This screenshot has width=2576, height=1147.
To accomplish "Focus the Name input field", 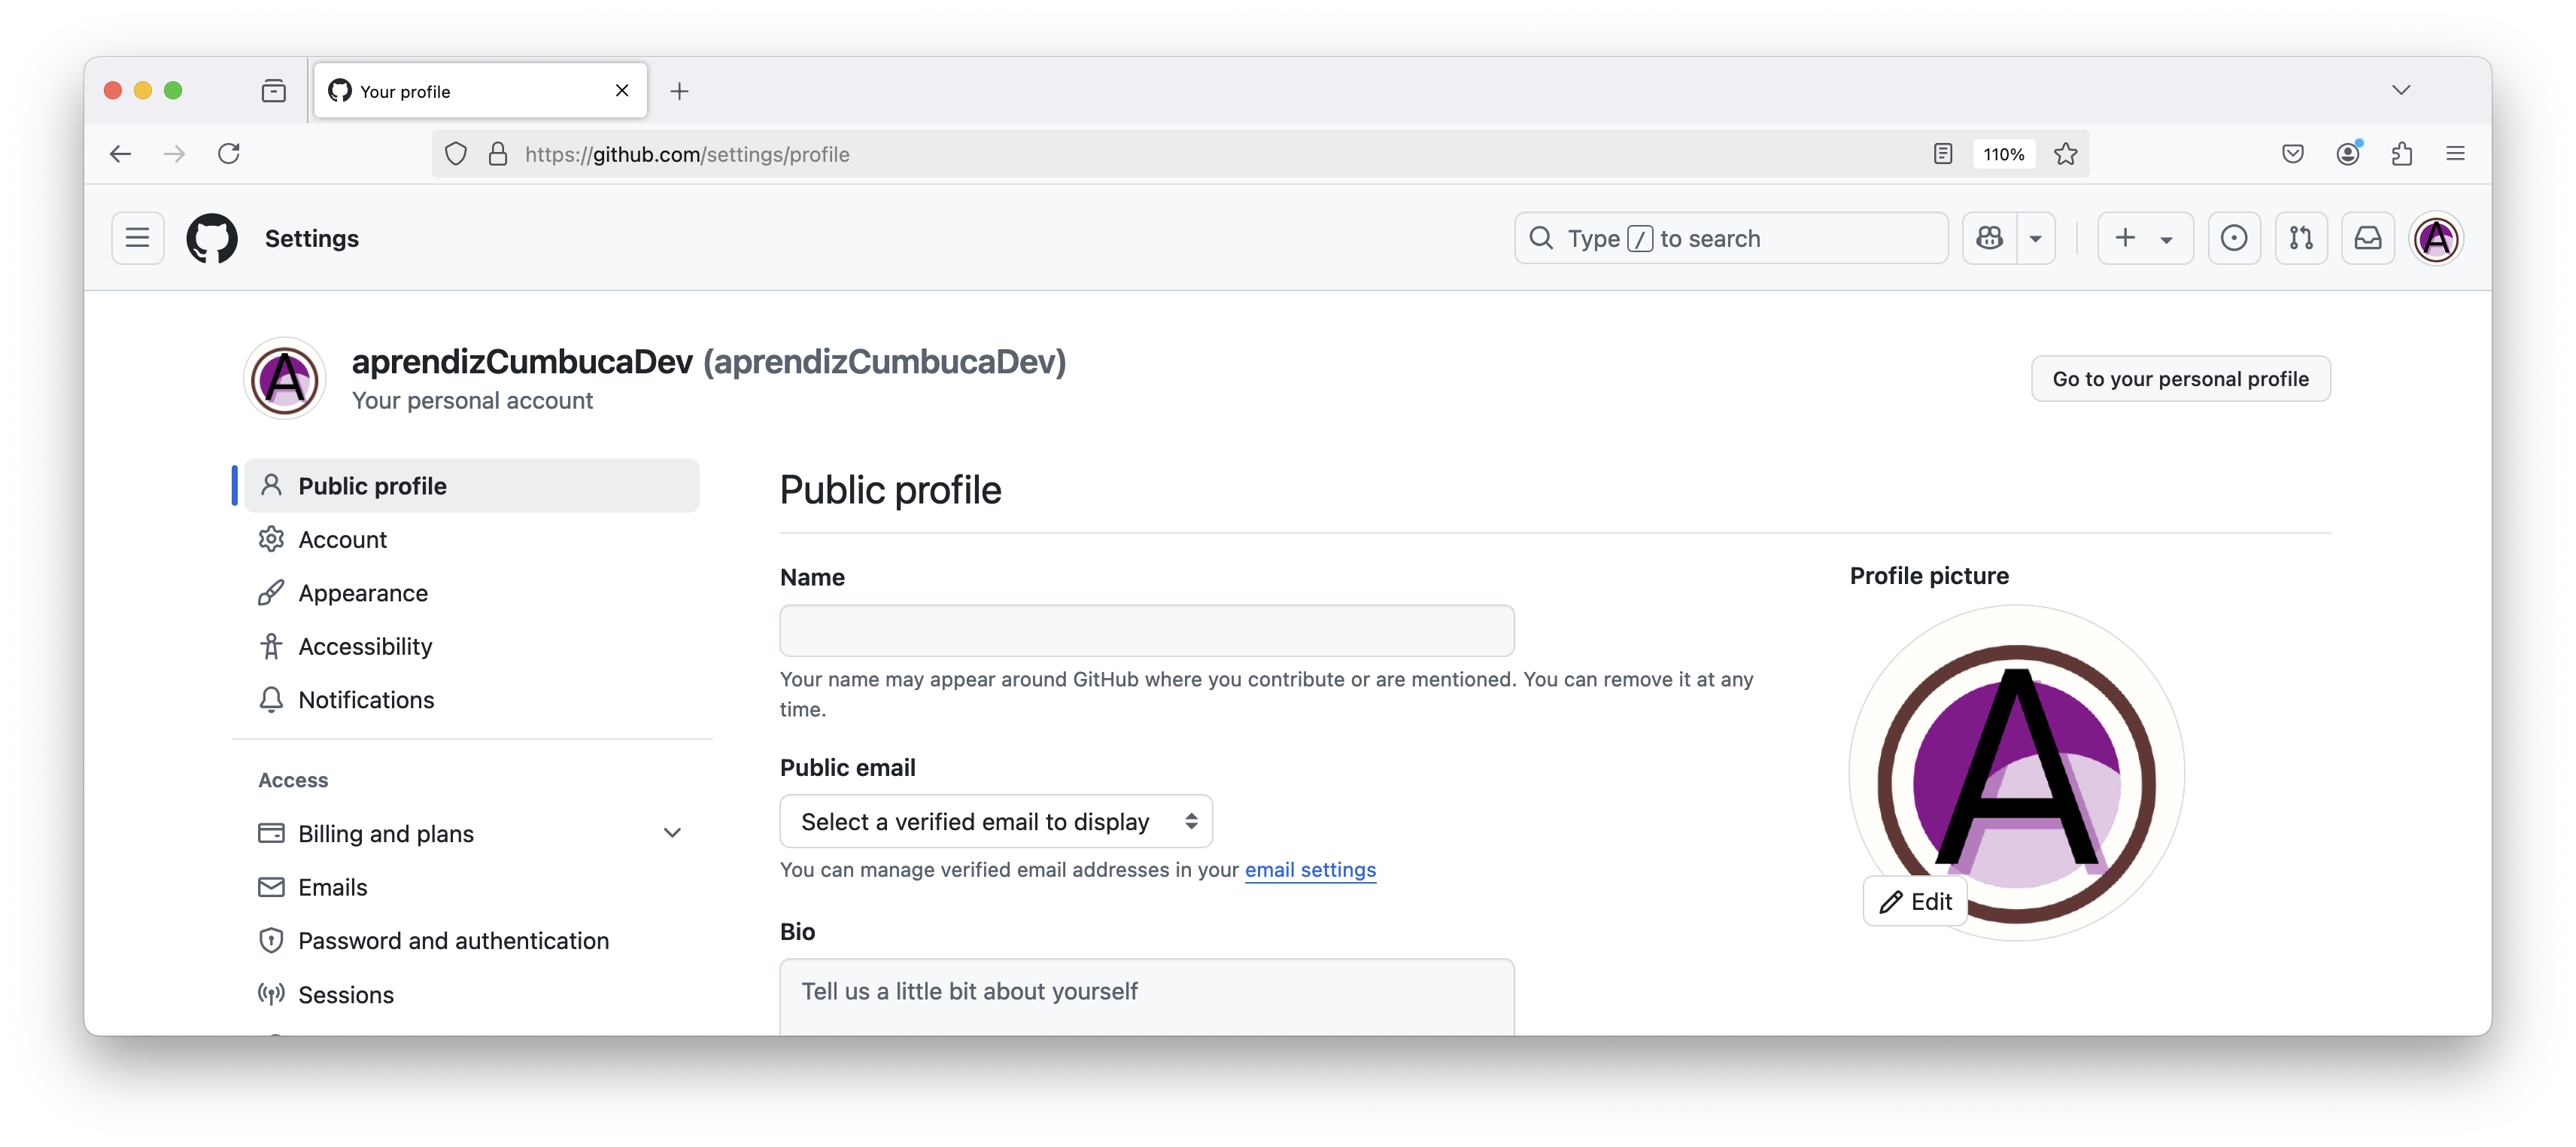I will (x=1146, y=631).
